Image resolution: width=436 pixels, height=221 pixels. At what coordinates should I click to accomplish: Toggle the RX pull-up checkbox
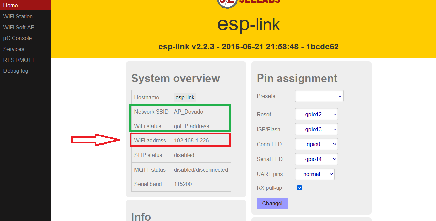point(300,188)
